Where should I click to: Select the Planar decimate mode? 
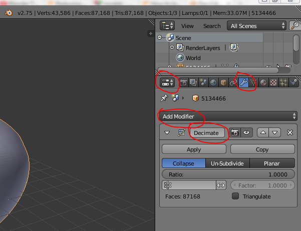(272, 163)
